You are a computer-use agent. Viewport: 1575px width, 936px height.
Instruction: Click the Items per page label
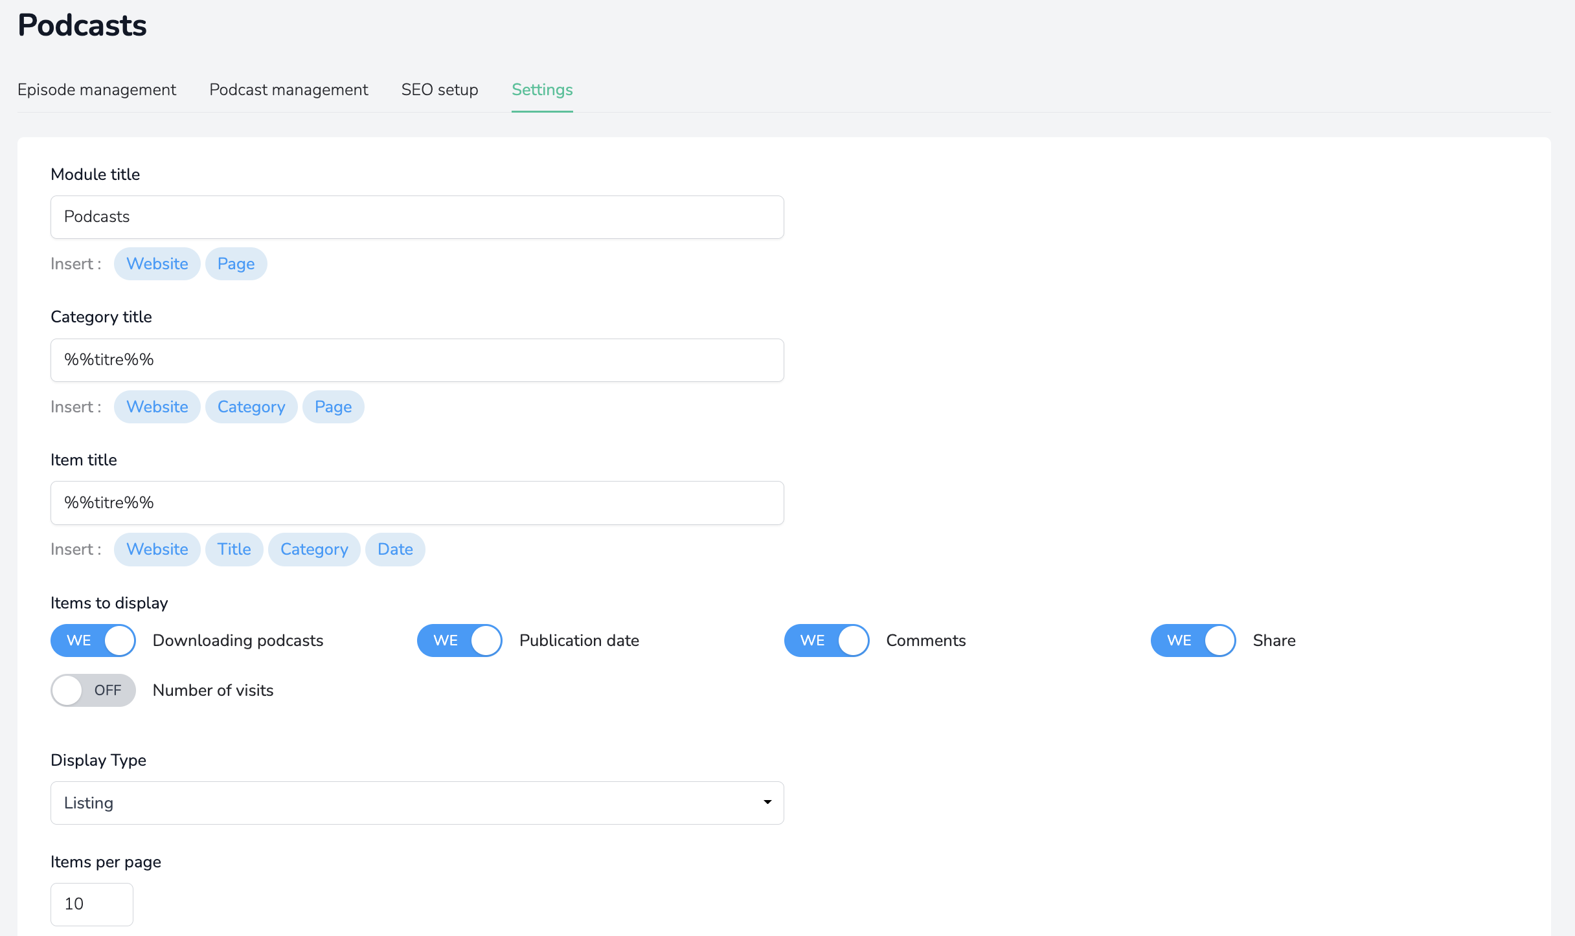[x=106, y=862]
